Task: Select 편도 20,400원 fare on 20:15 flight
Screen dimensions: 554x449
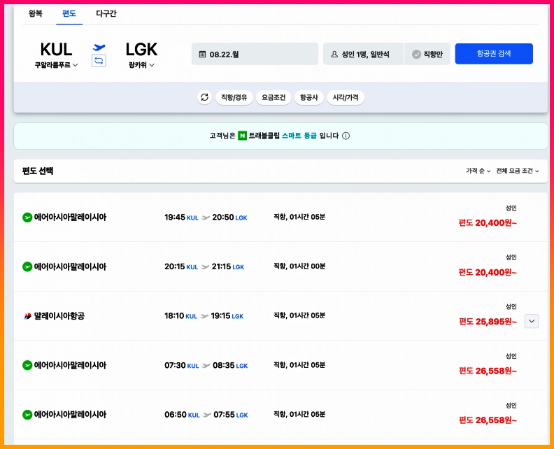Action: (x=488, y=272)
